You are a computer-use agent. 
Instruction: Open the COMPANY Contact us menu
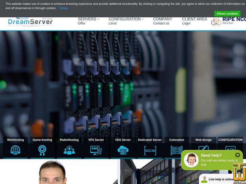pyautogui.click(x=162, y=21)
